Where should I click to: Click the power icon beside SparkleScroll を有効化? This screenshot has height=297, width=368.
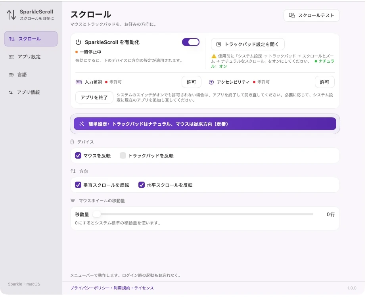point(79,42)
